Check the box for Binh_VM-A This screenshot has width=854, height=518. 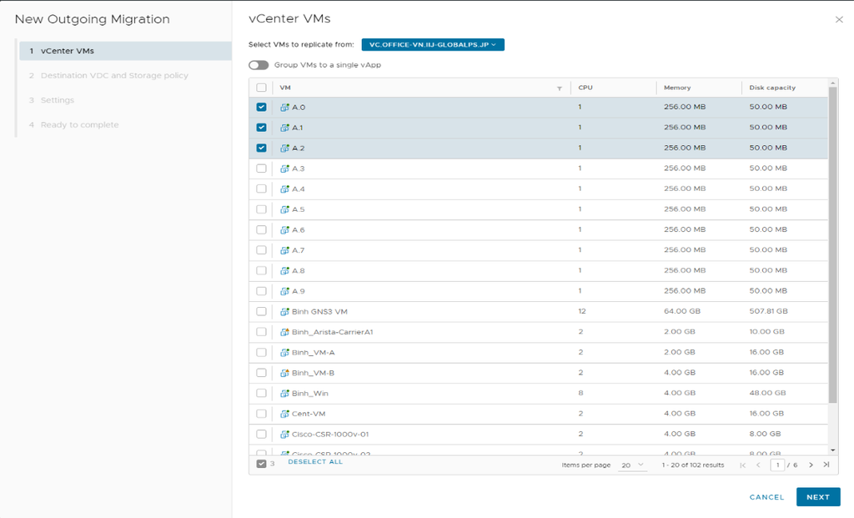262,353
